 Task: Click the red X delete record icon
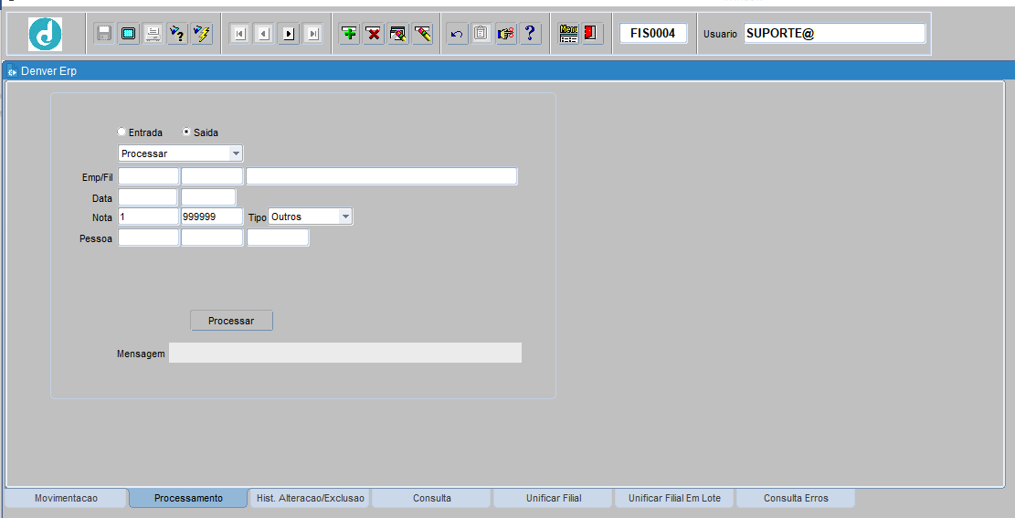[374, 34]
